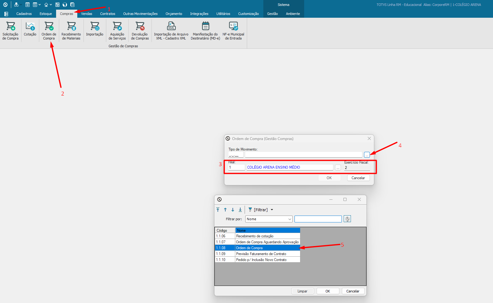Switch to the Vendas ribbon tab

tap(87, 14)
